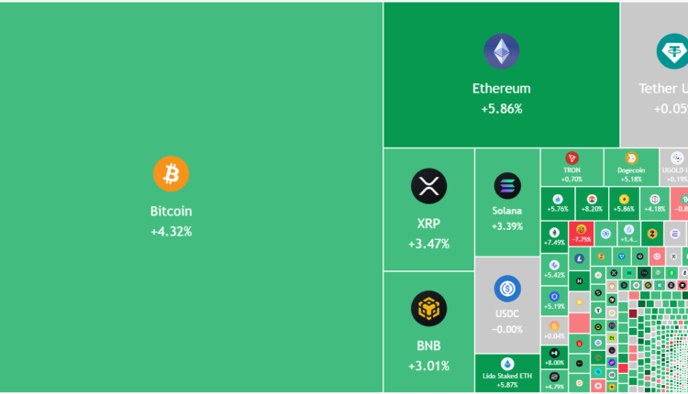The width and height of the screenshot is (688, 394).
Task: Open the TRON logo icon
Action: tap(572, 159)
